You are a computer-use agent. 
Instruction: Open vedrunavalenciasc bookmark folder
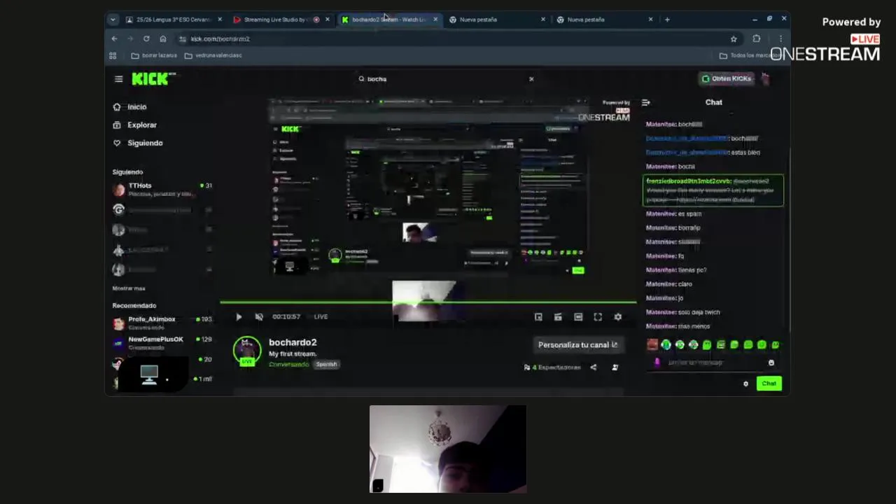pyautogui.click(x=213, y=55)
